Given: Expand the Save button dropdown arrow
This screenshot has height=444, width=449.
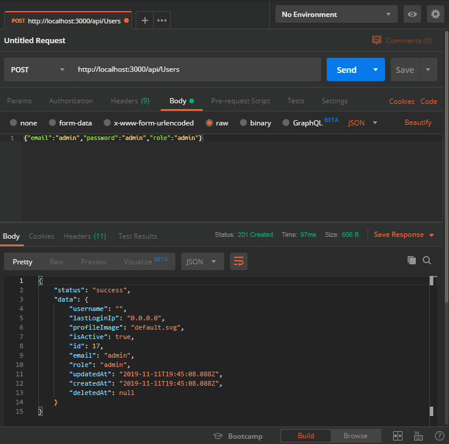Looking at the screenshot, I should point(428,69).
